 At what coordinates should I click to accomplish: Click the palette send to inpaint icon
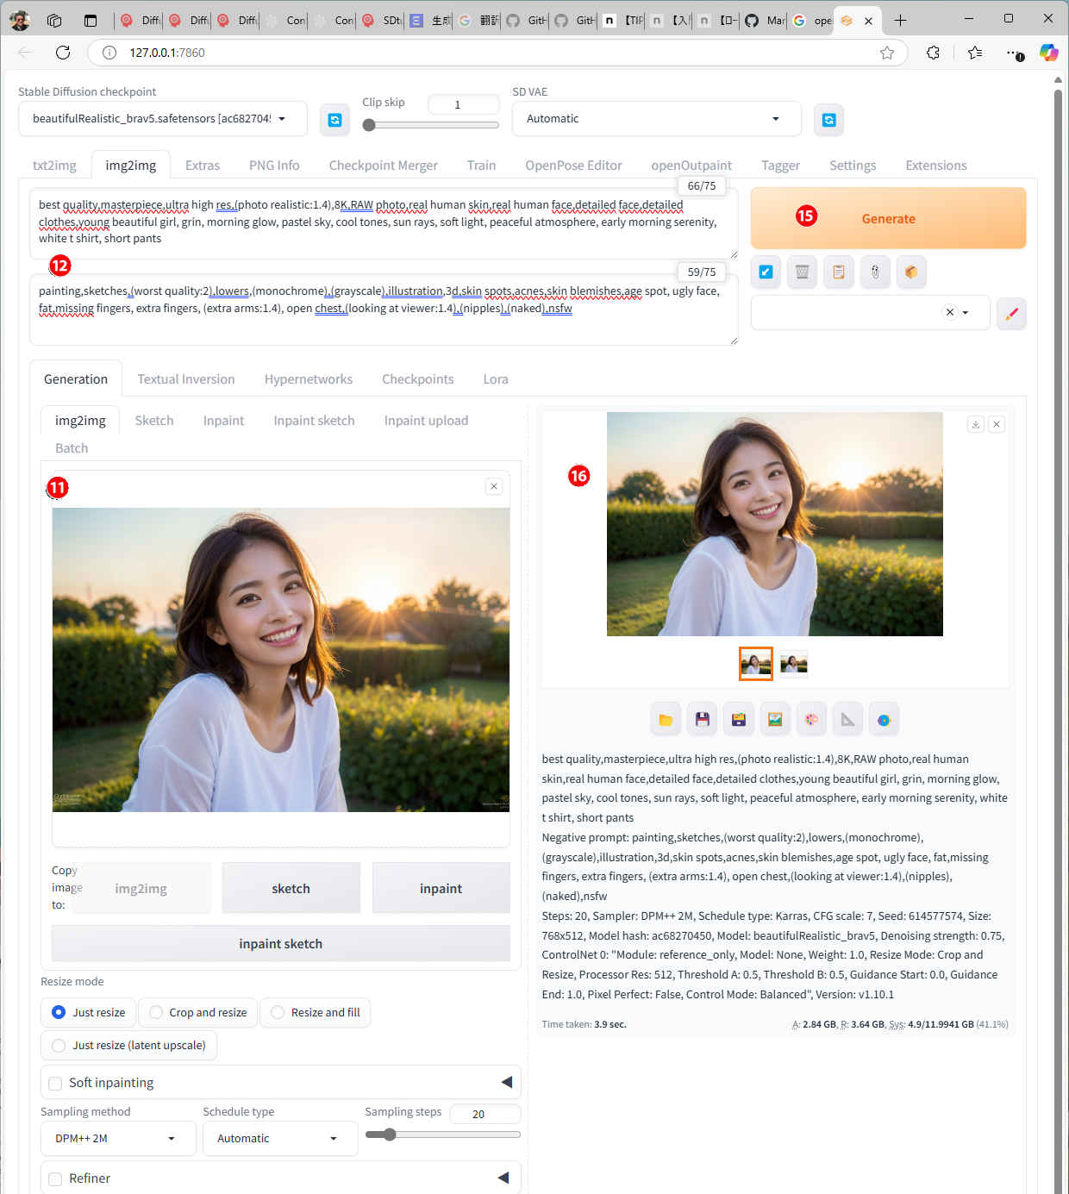(x=811, y=720)
